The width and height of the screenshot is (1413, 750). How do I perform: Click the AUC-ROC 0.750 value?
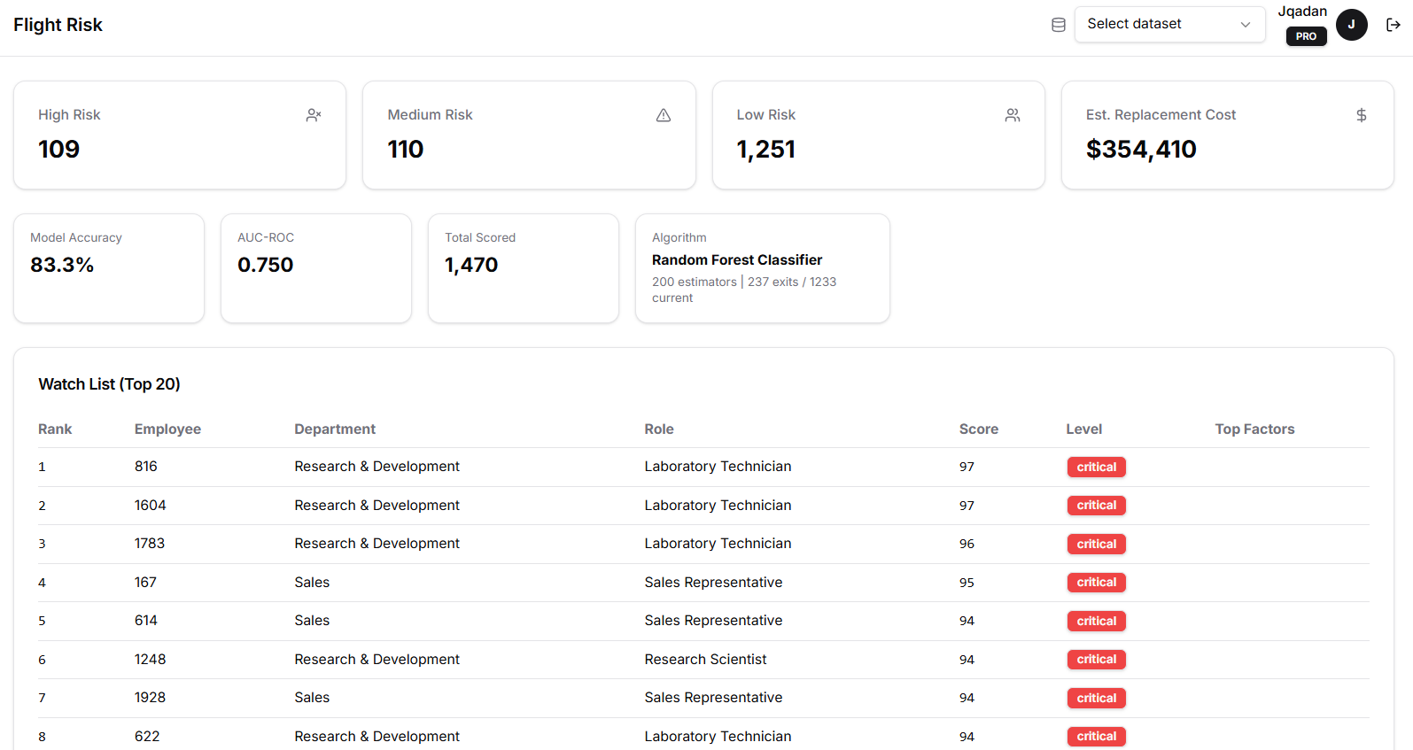[265, 265]
